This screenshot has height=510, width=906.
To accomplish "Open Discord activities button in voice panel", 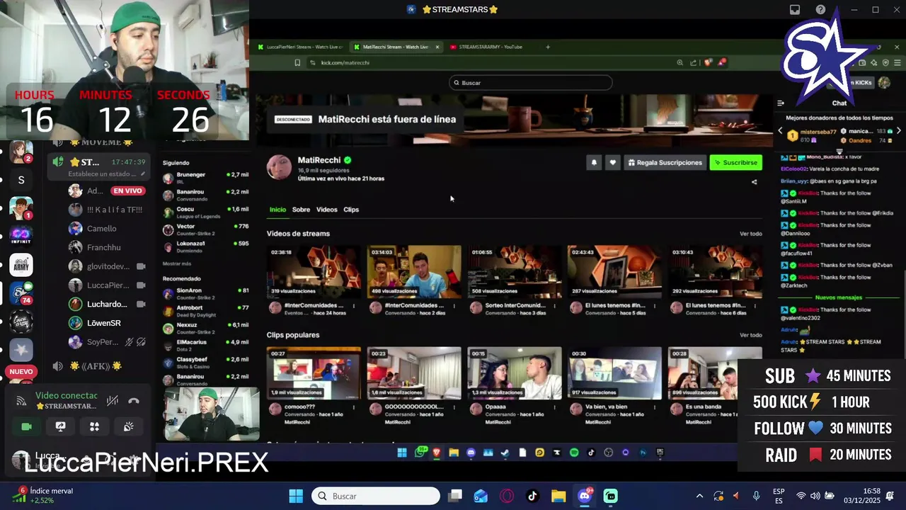I will [94, 426].
